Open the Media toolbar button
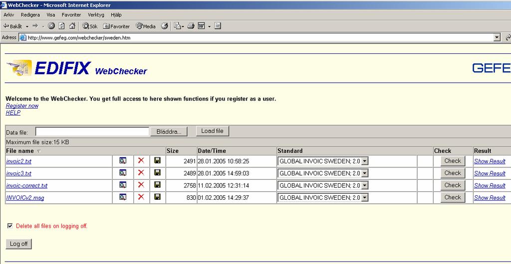Image resolution: width=511 pixels, height=264 pixels. 146,26
